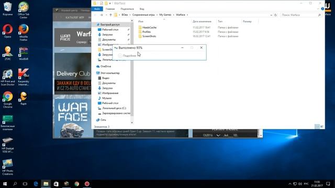Open the Вид ribbon tab

pos(142,9)
